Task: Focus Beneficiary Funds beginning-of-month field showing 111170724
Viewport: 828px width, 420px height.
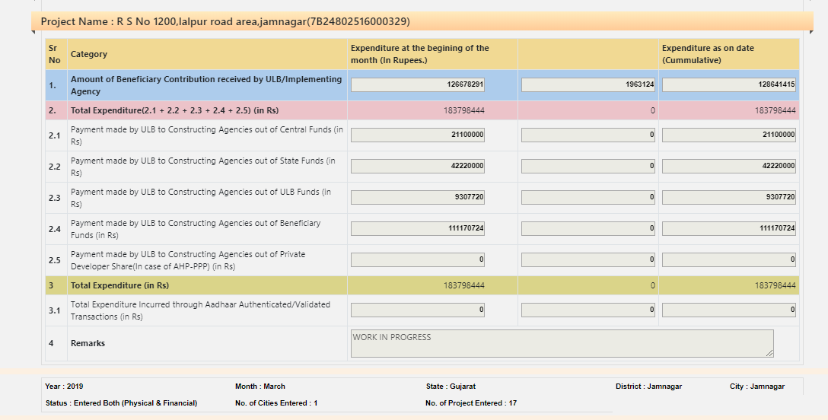Action: point(417,229)
